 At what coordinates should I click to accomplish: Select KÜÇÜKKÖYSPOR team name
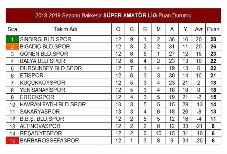(x=43, y=83)
